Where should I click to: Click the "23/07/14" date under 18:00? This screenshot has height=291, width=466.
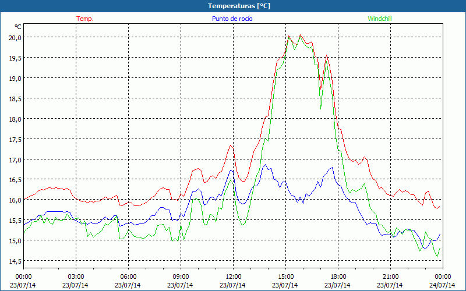(337, 285)
